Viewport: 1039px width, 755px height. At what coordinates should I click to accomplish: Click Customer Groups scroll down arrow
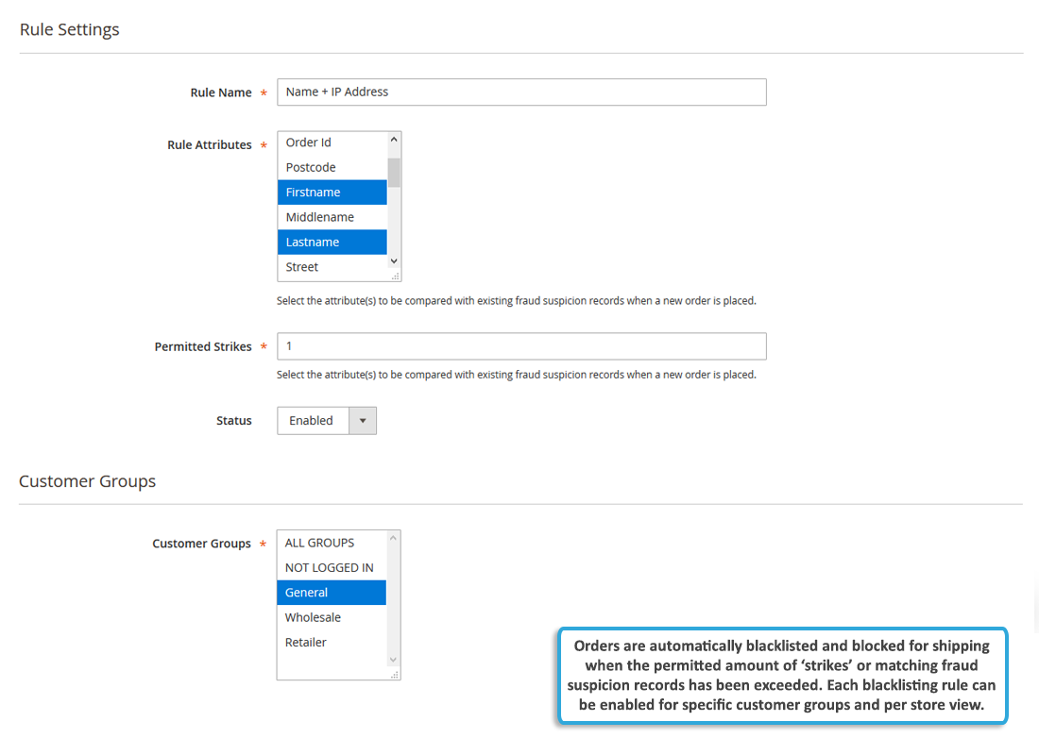[x=394, y=660]
